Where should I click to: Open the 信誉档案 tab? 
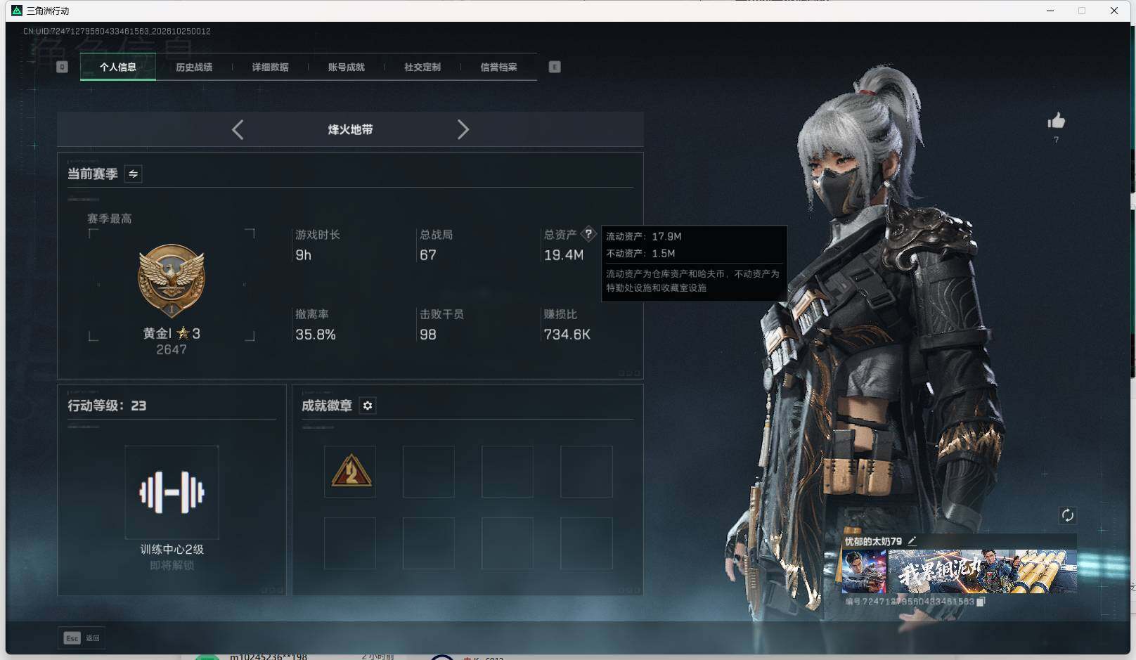pos(498,67)
